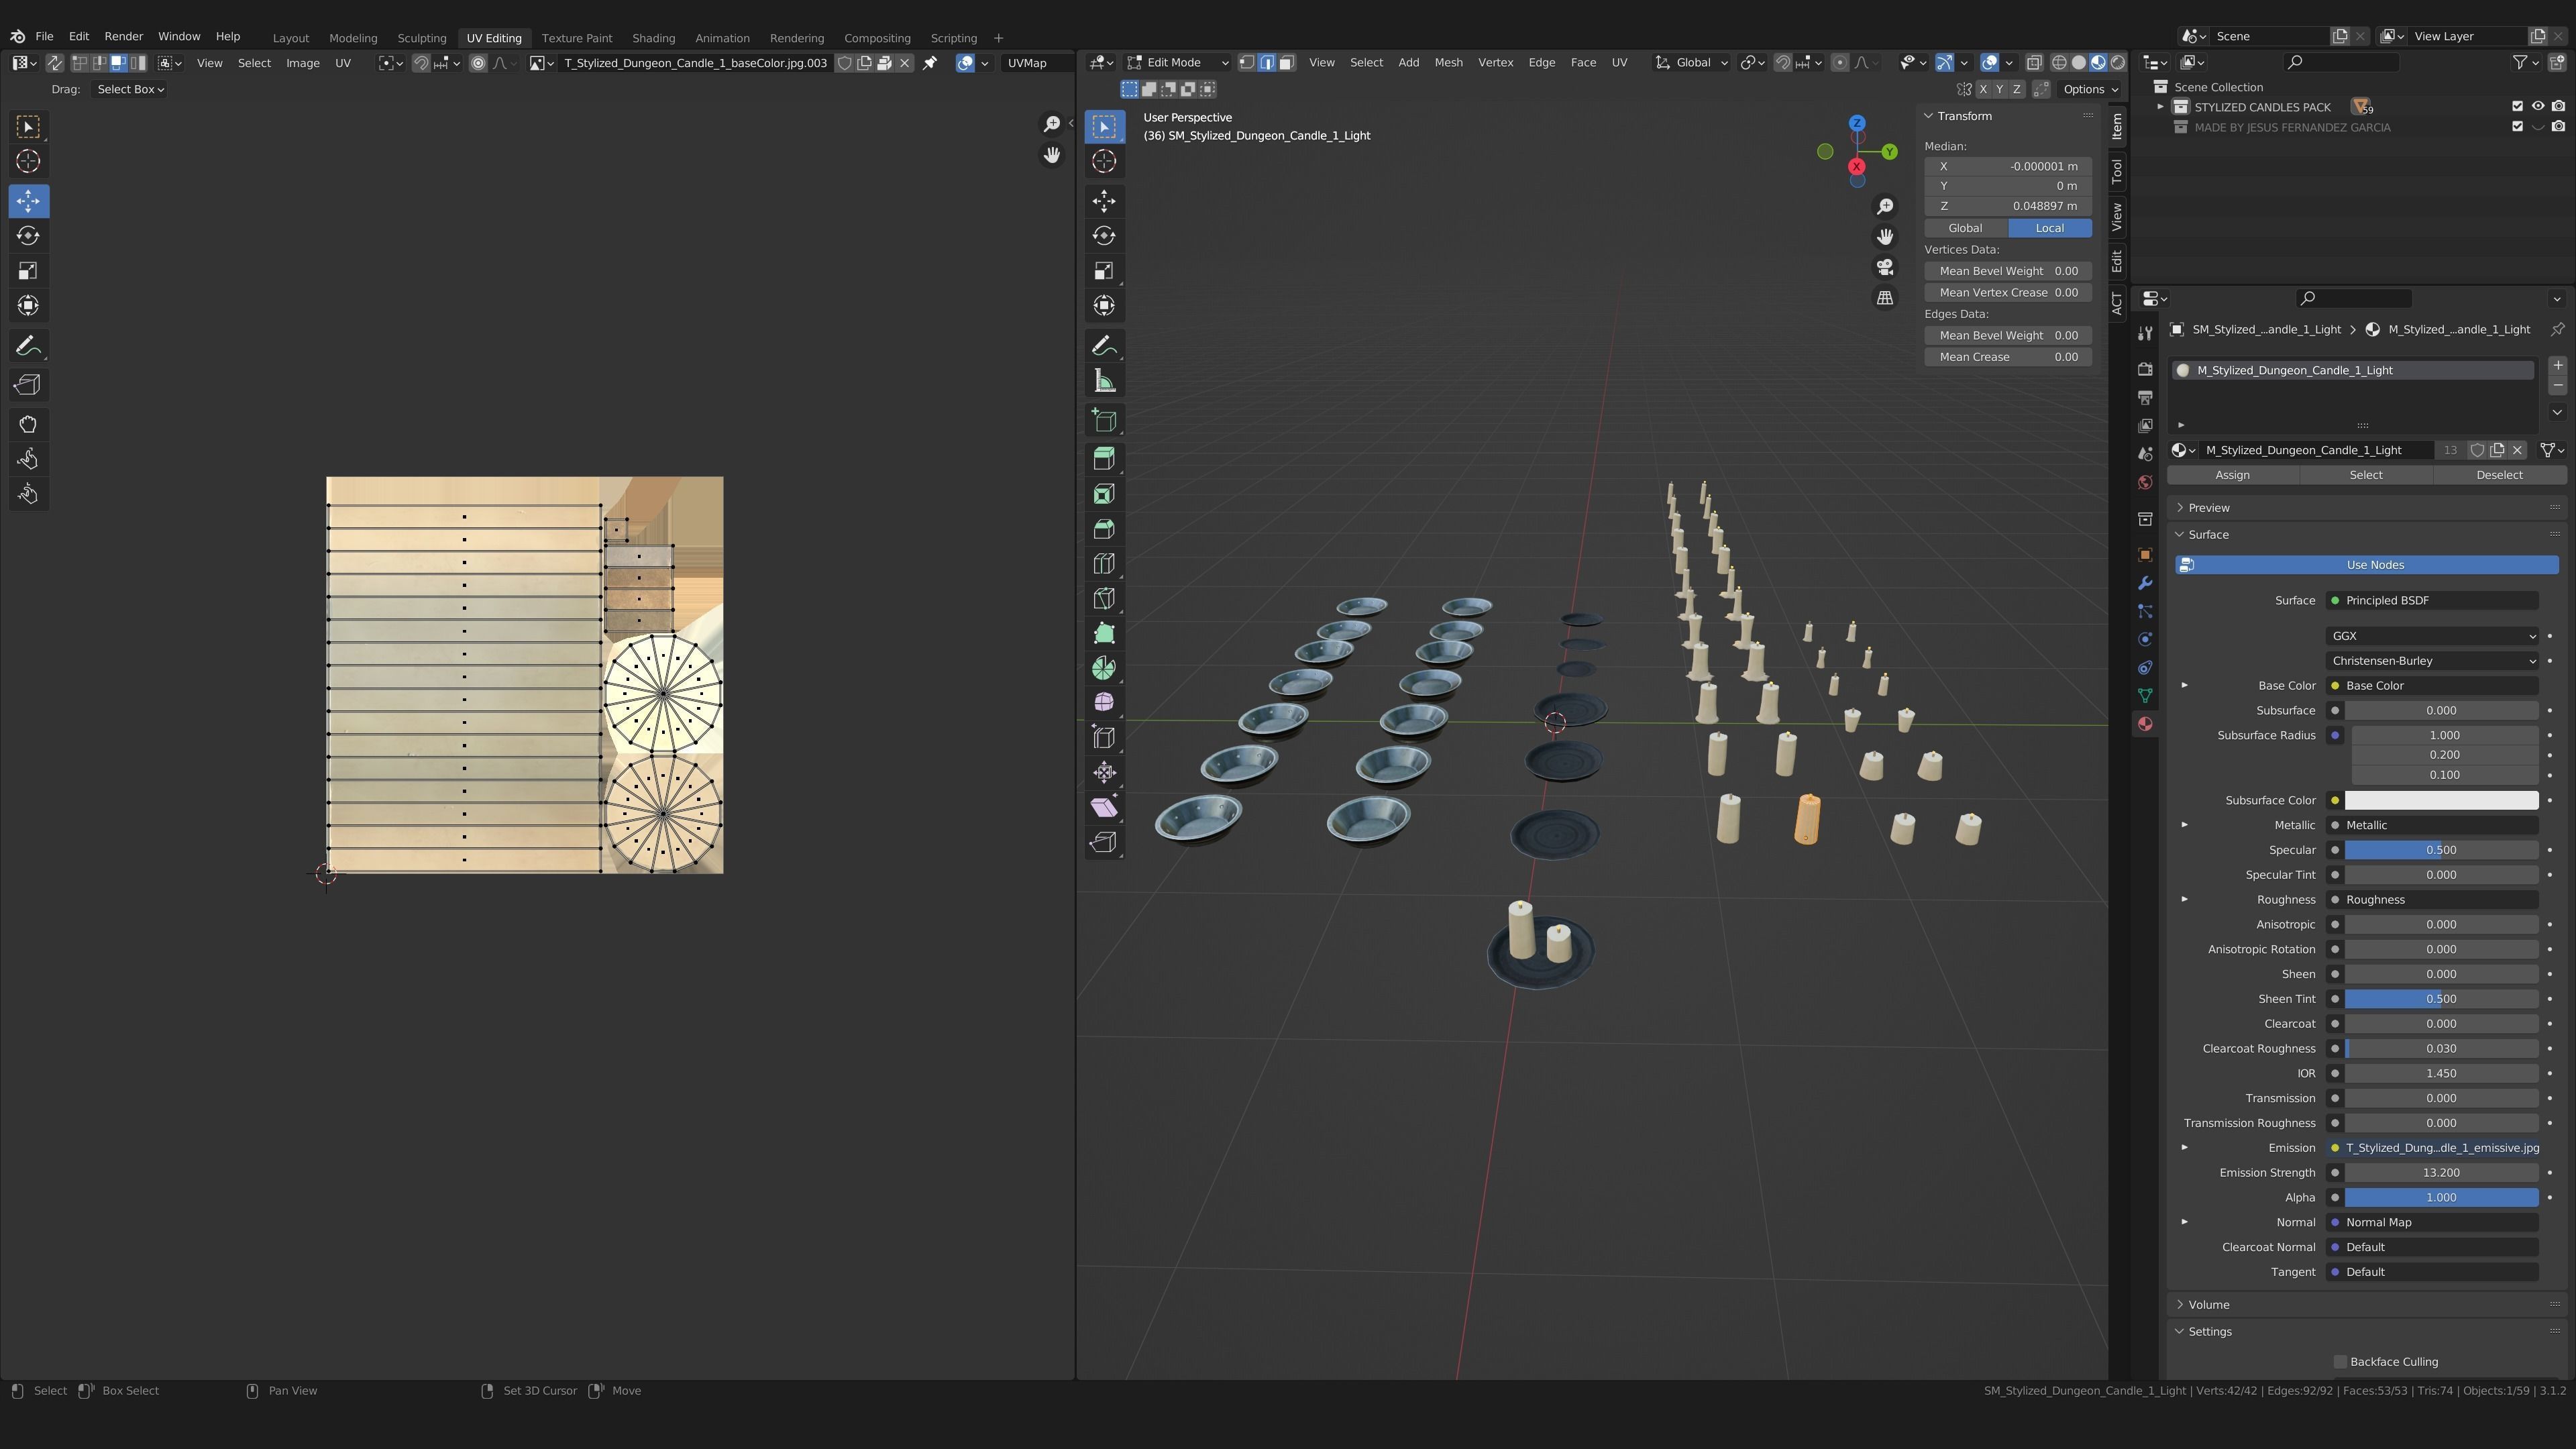
Task: Open the Modifier properties tab
Action: pyautogui.click(x=2145, y=583)
